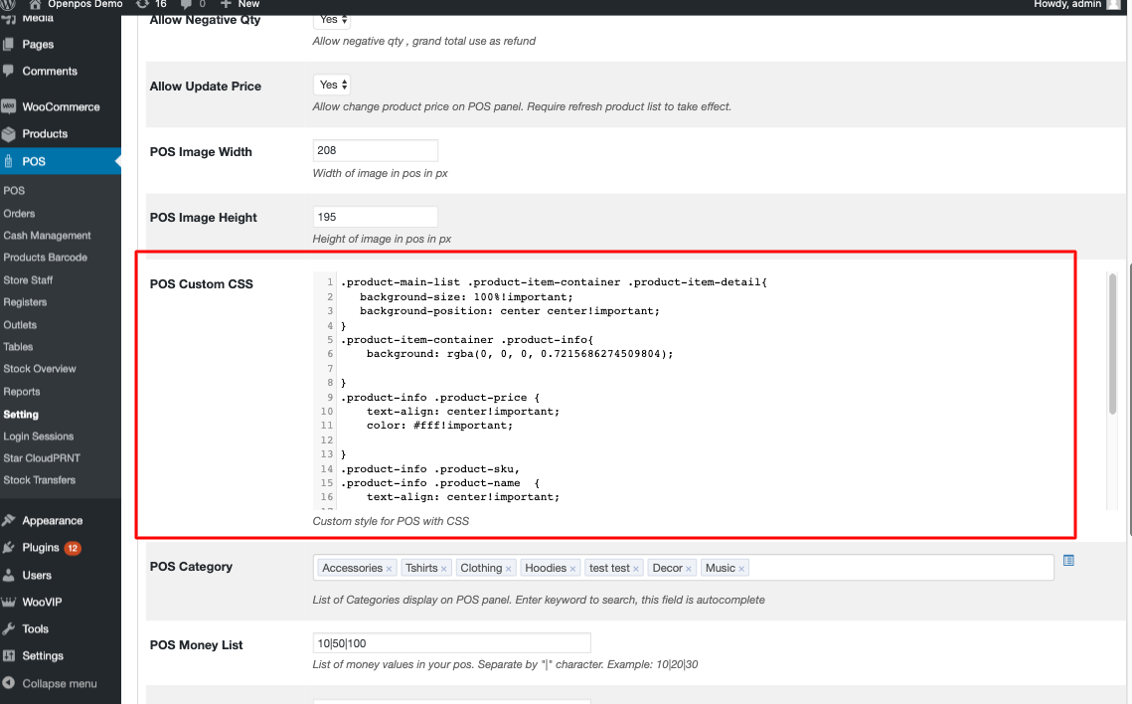
Task: Open the Allow Negative Qty dropdown
Action: (x=332, y=19)
